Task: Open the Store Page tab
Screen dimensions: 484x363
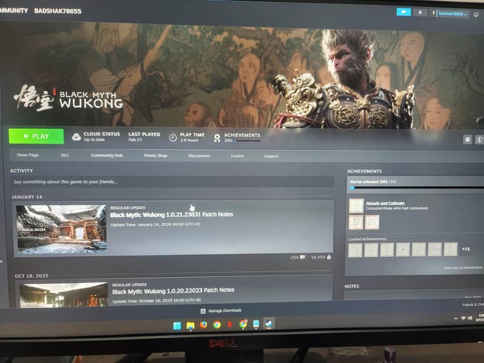Action: 28,155
